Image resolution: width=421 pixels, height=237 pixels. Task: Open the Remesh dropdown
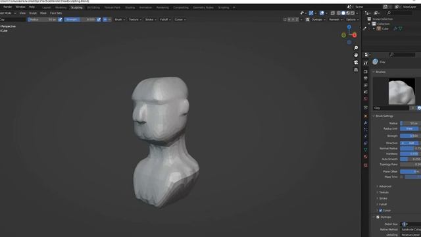(x=335, y=20)
